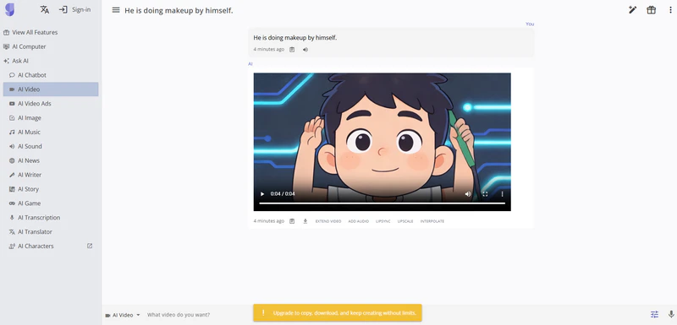The width and height of the screenshot is (677, 325).
Task: Click the video progress bar
Action: [383, 203]
